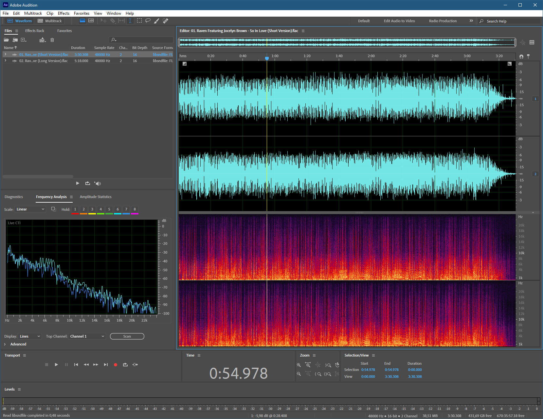This screenshot has width=543, height=419.
Task: Click the Open File folder icon
Action: (6, 40)
